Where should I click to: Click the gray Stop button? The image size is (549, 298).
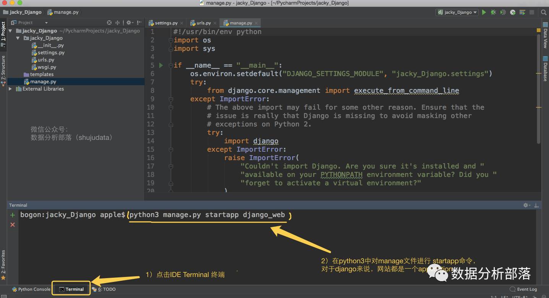tap(532, 12)
